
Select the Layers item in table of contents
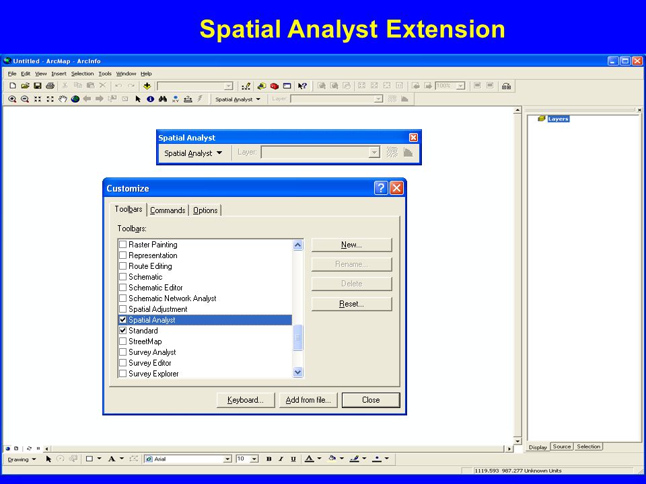tap(559, 119)
